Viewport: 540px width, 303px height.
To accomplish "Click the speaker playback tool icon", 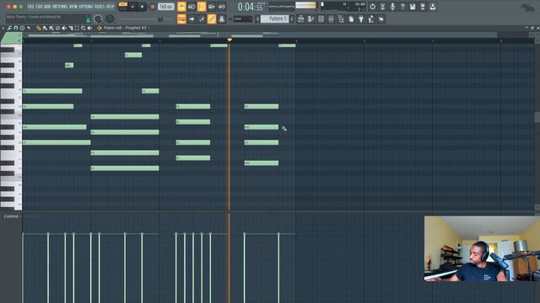I will click(x=89, y=28).
